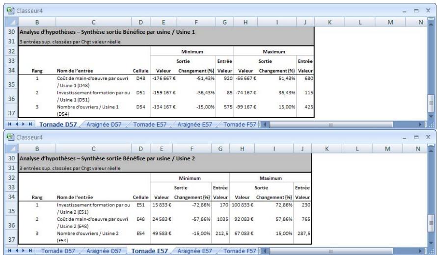Click Select All corner in top window
The image size is (437, 255).
(11, 22)
